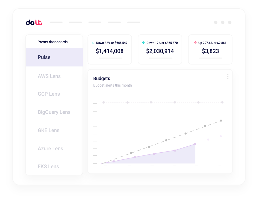Click the green down arrow beside Down 17%
Screen dimensions: 258x202
143,43
